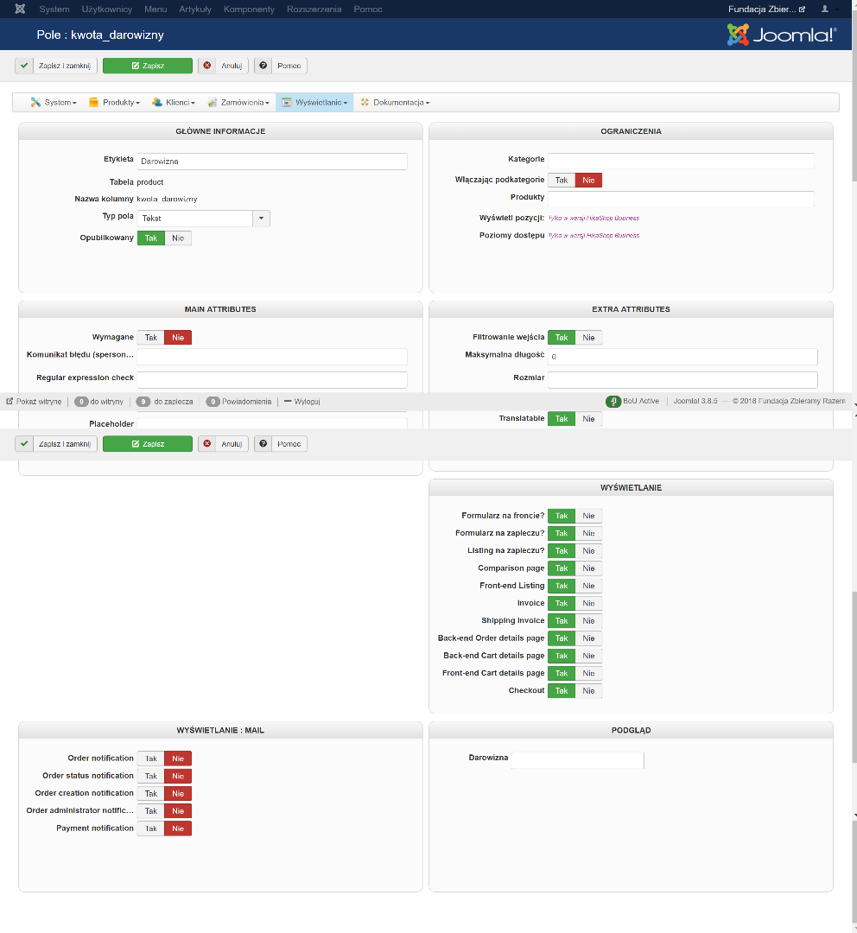
Task: Click the Joomla logo icon in top bar
Action: pyautogui.click(x=20, y=9)
